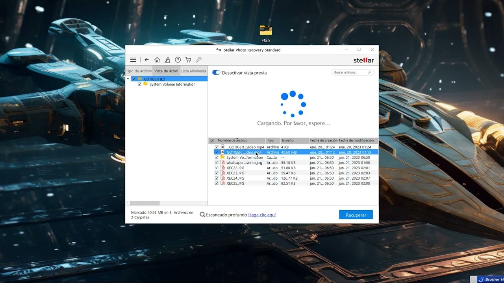Click the folder icon of System Vo...formation row
This screenshot has height=283, width=504.
point(222,157)
